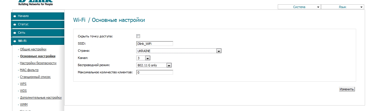Select the WPS sidebar link
The height and width of the screenshot is (111, 374).
pos(23,84)
